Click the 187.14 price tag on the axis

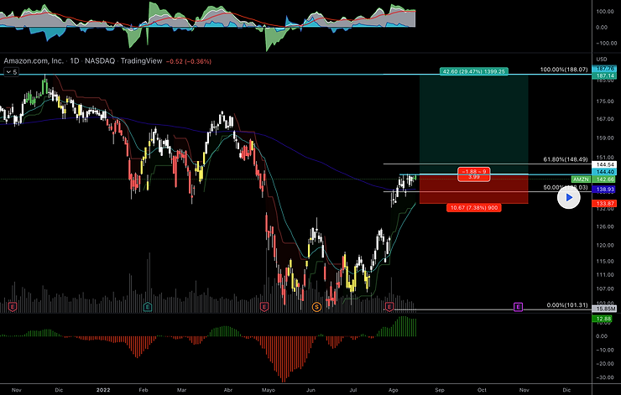point(604,75)
